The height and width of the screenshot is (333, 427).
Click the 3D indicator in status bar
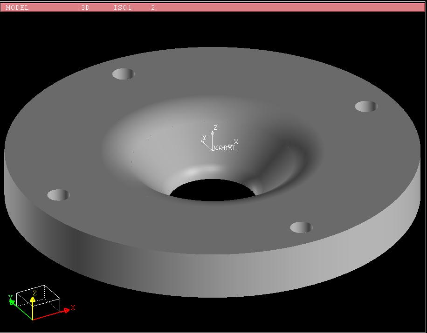point(85,7)
